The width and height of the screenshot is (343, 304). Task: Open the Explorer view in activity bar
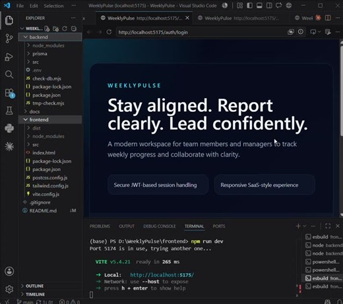9,20
